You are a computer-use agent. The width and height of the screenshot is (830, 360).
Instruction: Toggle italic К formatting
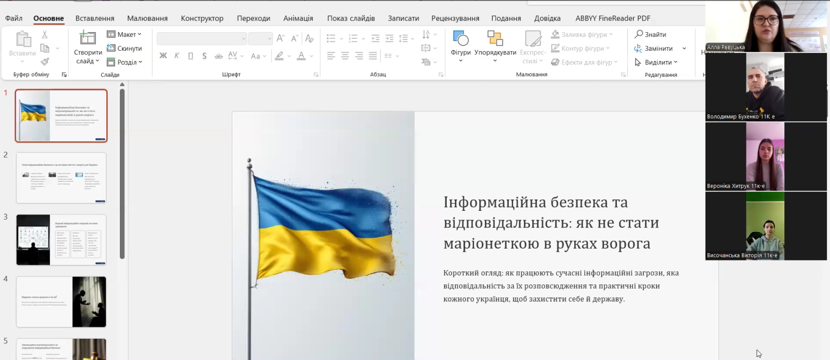177,56
